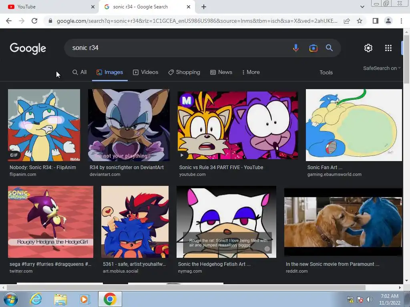The image size is (410, 307).
Task: Start voice search with the microphone icon
Action: [x=296, y=48]
